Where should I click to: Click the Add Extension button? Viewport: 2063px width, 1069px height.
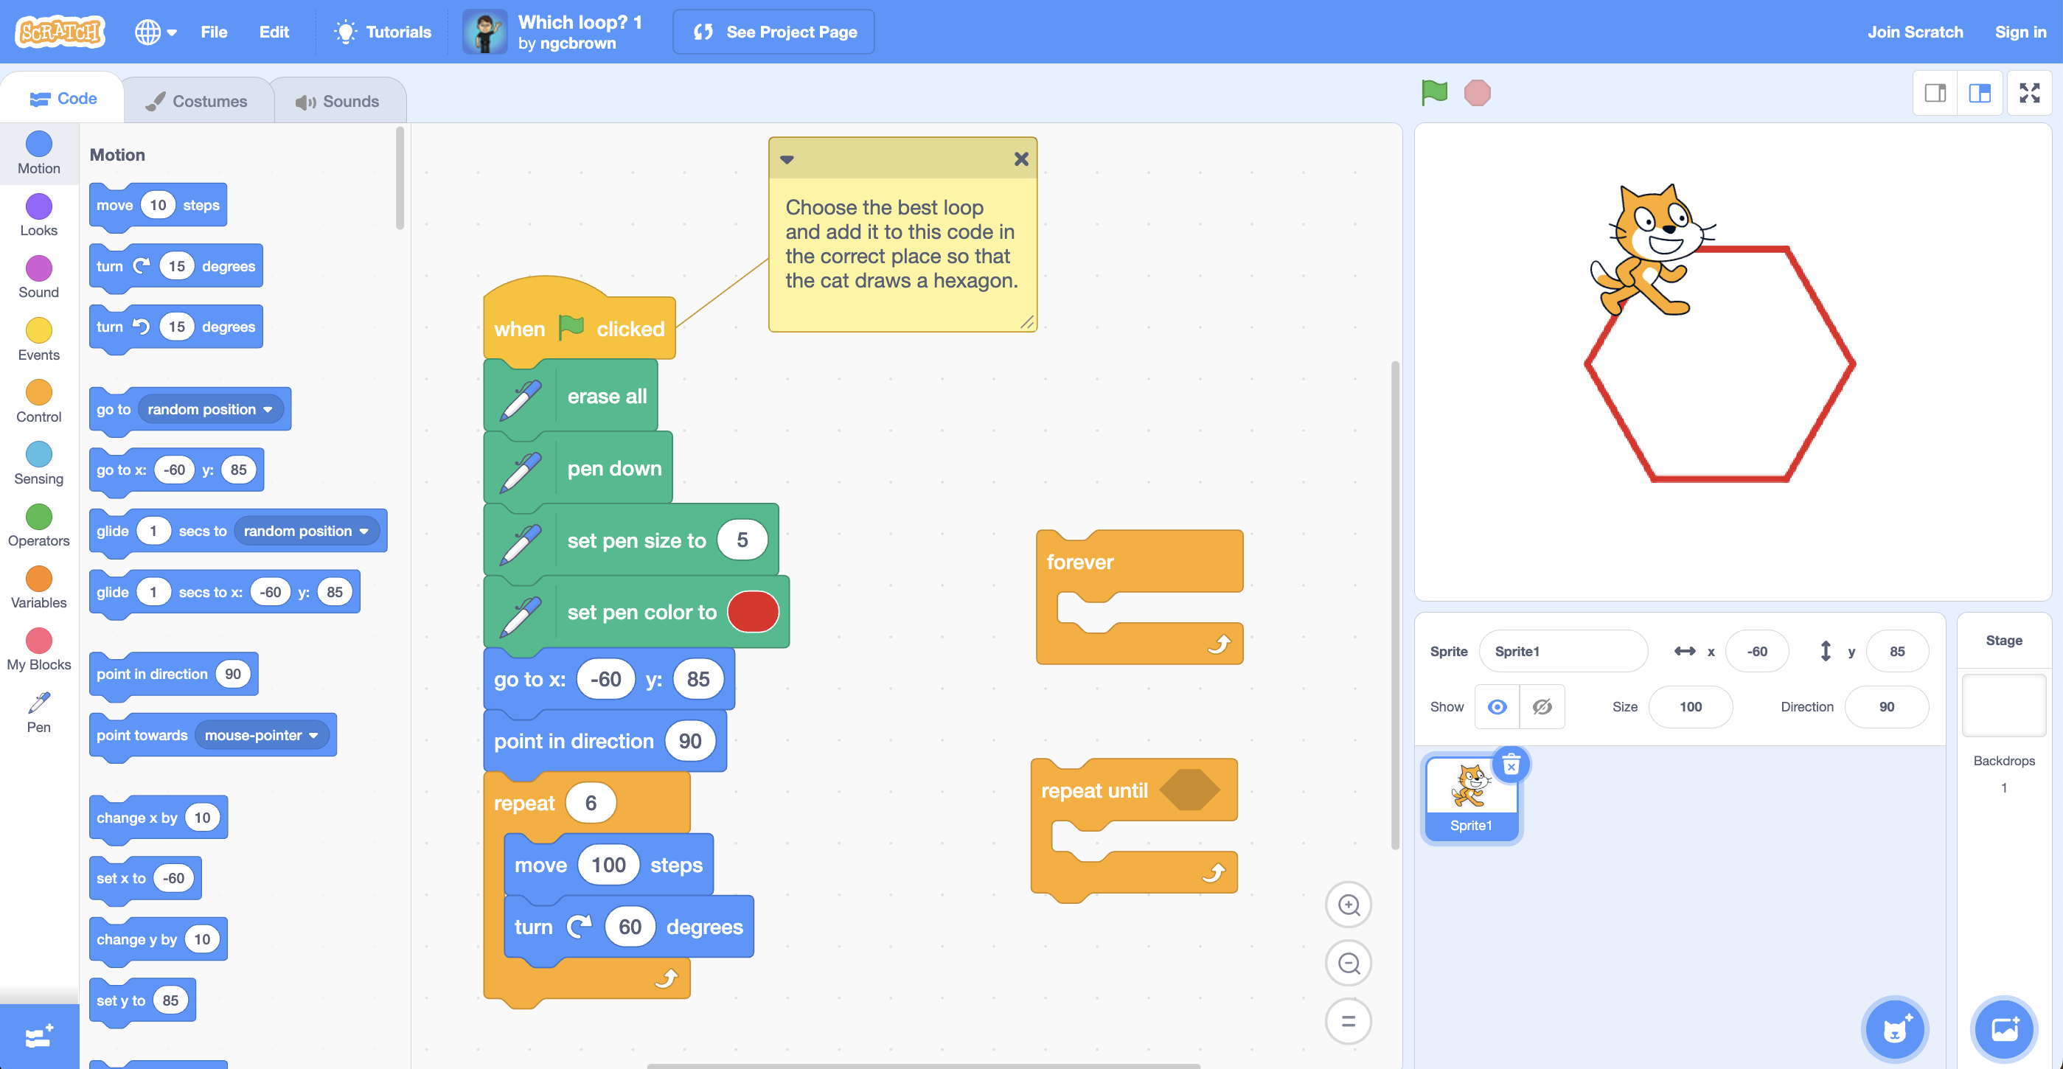tap(39, 1036)
